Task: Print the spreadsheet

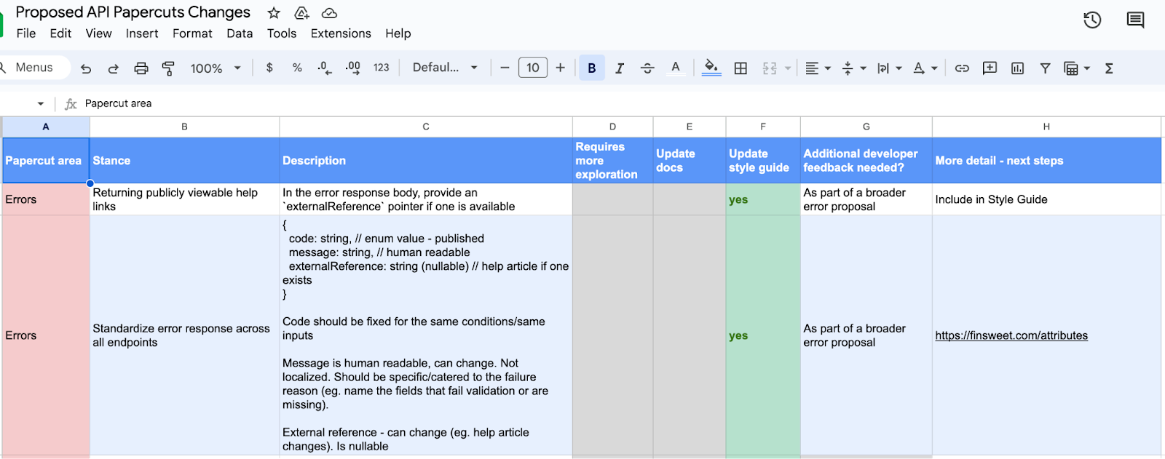Action: tap(141, 68)
